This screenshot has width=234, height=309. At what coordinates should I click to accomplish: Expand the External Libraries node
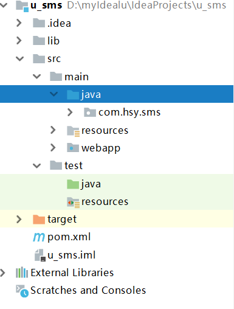point(2,273)
